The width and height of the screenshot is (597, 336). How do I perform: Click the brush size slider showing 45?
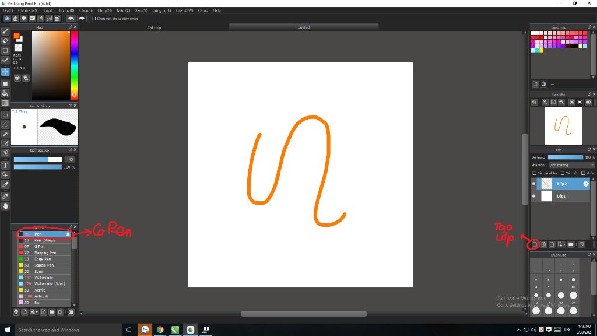[38, 159]
